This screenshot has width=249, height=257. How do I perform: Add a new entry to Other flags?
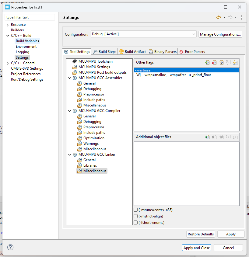(207, 62)
